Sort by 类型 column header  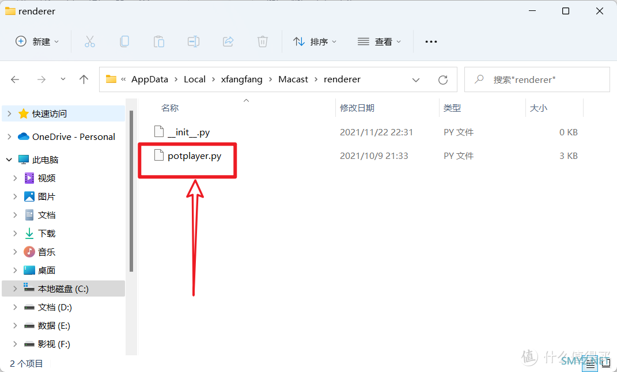pos(452,108)
